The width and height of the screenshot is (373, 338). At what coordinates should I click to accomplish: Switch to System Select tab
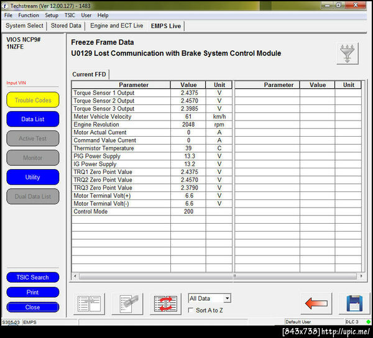coord(24,25)
